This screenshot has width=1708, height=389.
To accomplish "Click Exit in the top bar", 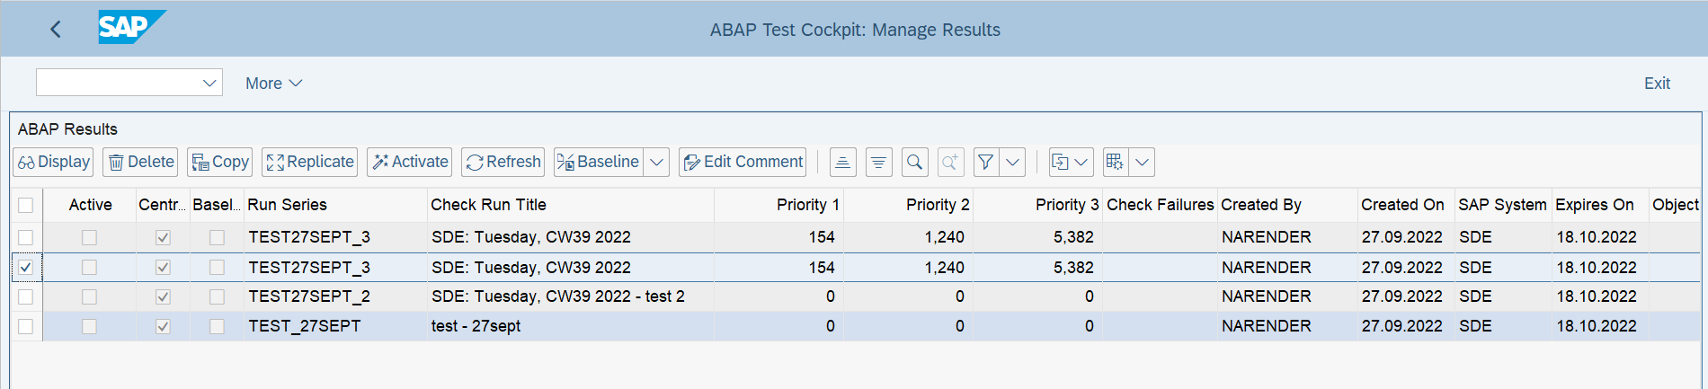I will coord(1656,83).
